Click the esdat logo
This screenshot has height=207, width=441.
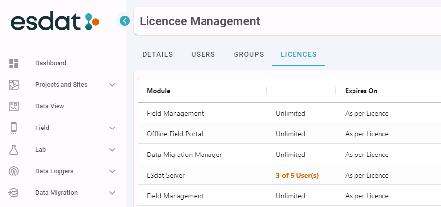click(x=55, y=22)
